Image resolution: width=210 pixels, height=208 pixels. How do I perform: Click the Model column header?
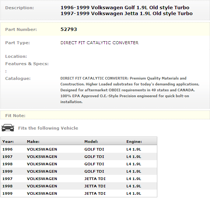point(91,141)
